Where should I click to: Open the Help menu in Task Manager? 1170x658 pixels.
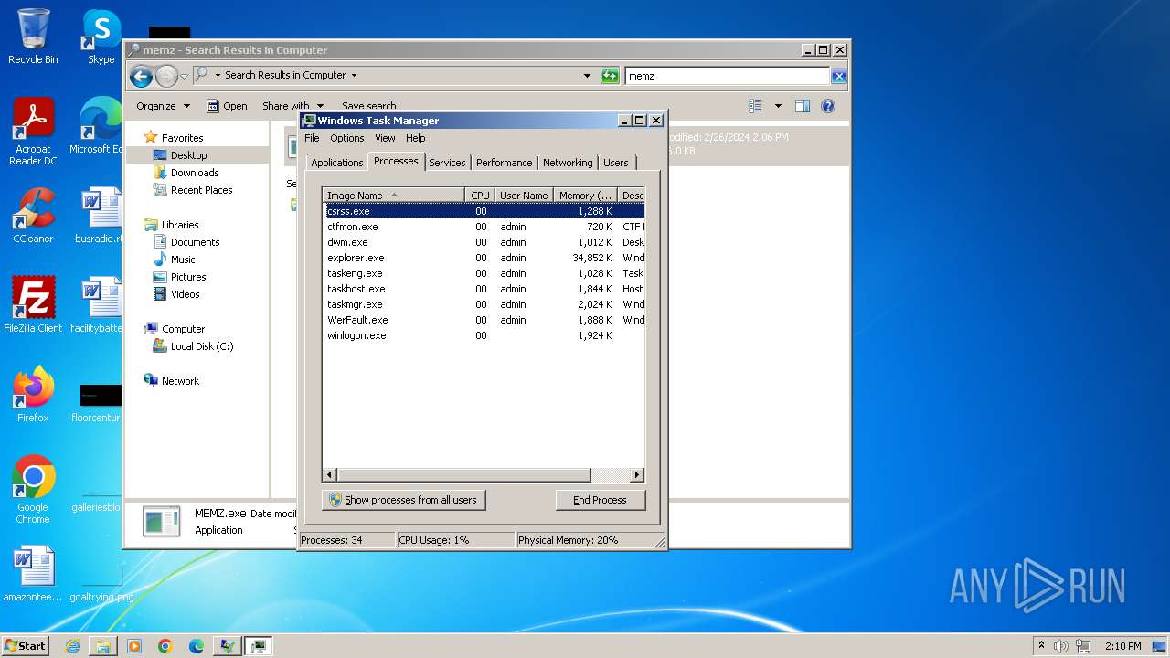[x=416, y=138]
